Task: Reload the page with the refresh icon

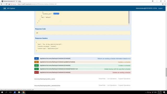Action: coord(6,4)
